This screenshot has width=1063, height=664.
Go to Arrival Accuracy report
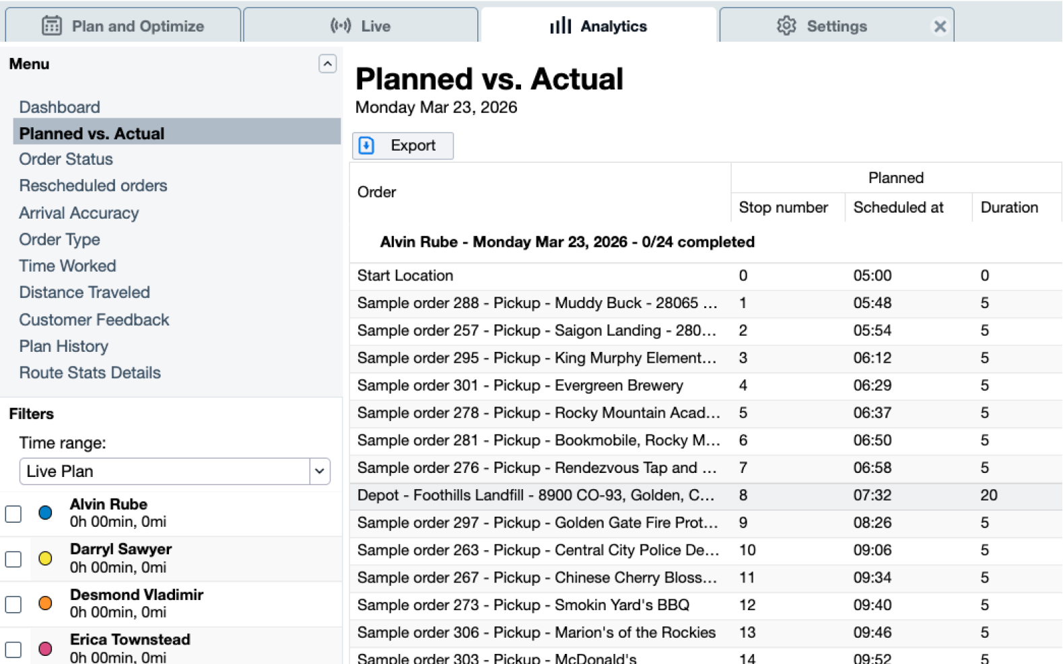click(x=79, y=213)
